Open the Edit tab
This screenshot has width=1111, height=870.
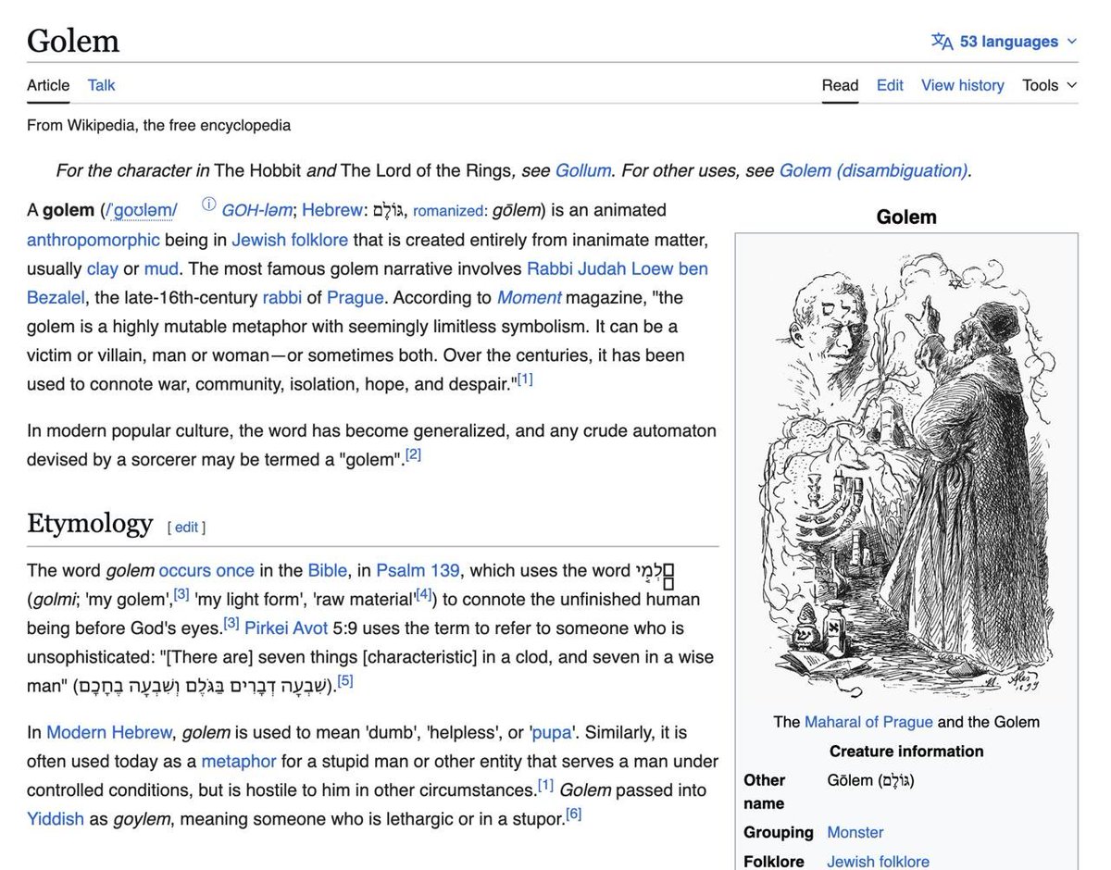point(890,85)
